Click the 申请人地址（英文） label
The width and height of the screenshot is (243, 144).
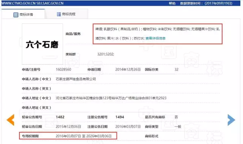tap(36, 108)
